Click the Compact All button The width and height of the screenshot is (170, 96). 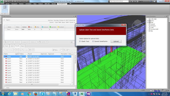(25, 42)
